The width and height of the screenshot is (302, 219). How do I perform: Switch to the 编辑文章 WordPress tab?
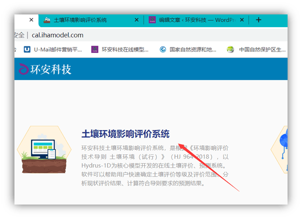click(x=196, y=20)
